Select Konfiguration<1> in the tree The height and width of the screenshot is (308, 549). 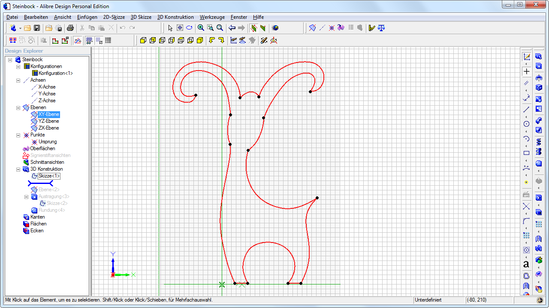[56, 73]
